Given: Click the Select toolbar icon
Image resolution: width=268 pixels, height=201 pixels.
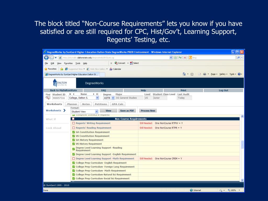Looking at the screenshot, I should coord(131,63).
